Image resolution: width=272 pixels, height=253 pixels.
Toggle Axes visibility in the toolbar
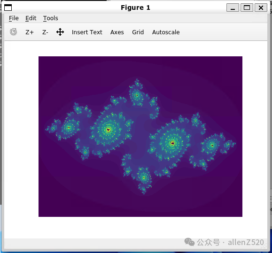tap(117, 32)
